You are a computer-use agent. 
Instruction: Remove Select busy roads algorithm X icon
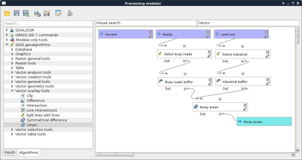tap(209, 52)
